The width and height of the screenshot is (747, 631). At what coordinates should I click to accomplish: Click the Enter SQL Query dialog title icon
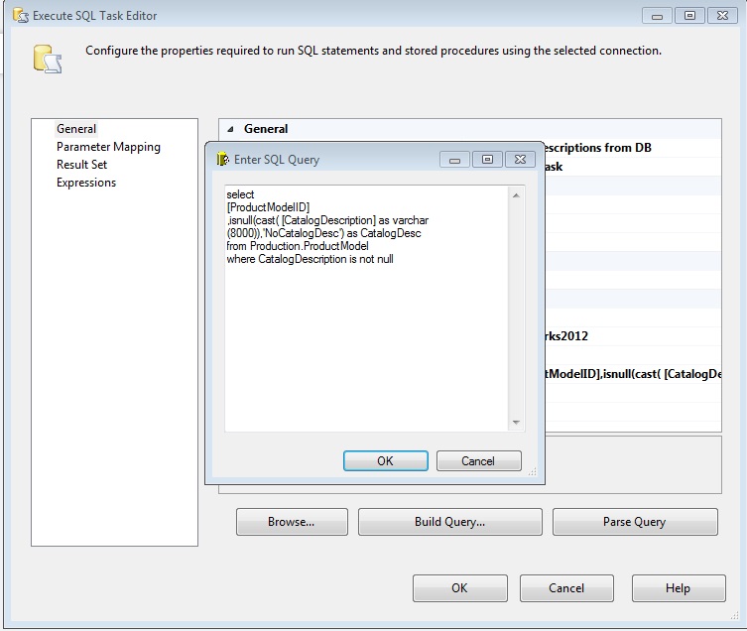click(x=223, y=159)
